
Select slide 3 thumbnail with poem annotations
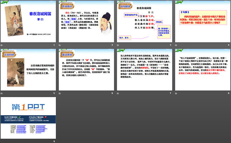coord(145,21)
